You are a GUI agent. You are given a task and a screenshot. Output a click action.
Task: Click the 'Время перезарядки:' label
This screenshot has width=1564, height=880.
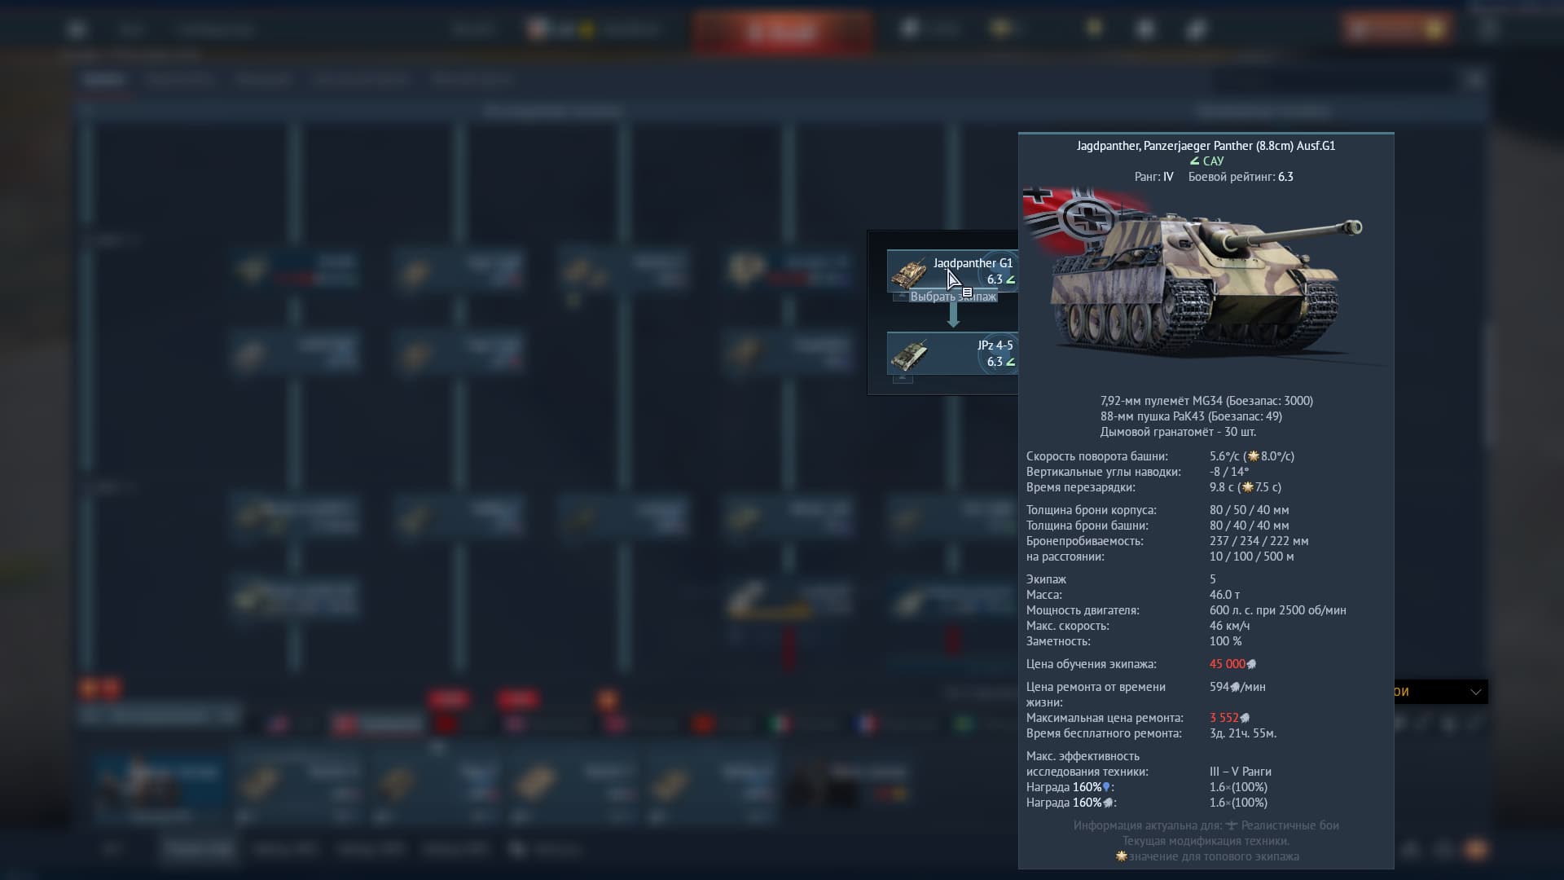point(1080,487)
